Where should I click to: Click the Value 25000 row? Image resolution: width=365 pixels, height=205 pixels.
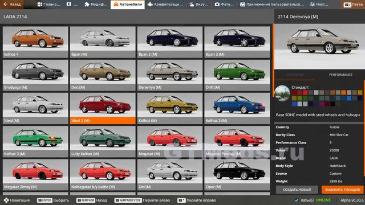click(x=318, y=150)
